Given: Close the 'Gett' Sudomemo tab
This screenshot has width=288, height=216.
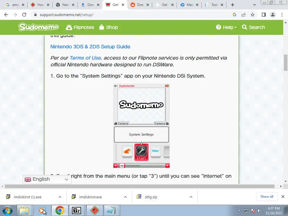Looking at the screenshot, I should [123, 5].
